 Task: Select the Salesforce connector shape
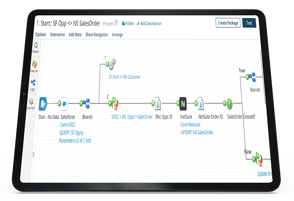coord(64,104)
